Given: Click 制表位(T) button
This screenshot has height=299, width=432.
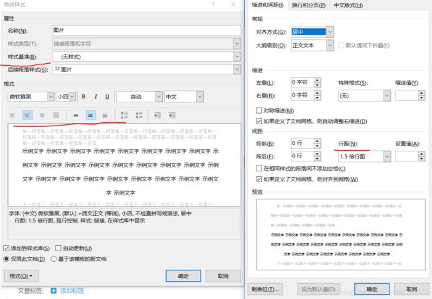Looking at the screenshot, I should 265,289.
